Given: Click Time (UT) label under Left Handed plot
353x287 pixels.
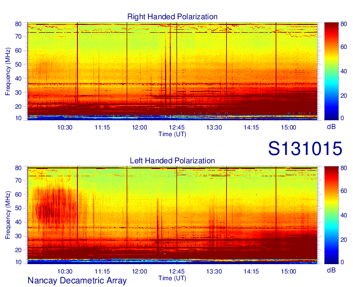Looking at the screenshot, I should coord(172,278).
